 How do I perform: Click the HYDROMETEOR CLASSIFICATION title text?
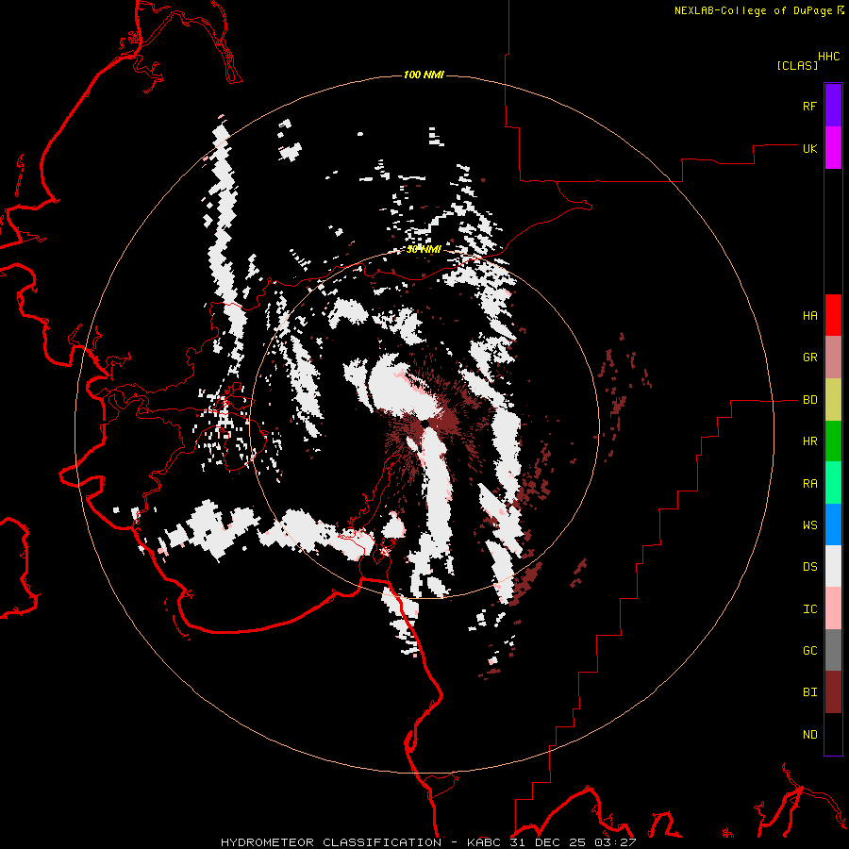(331, 842)
